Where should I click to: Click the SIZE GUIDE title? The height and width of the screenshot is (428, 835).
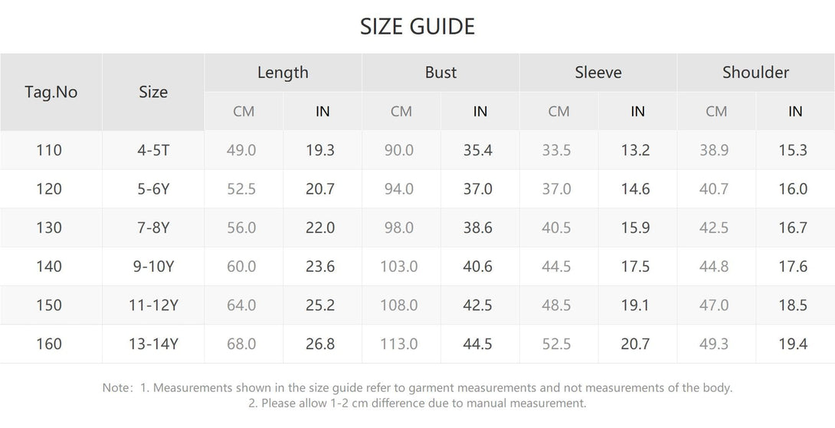(417, 27)
